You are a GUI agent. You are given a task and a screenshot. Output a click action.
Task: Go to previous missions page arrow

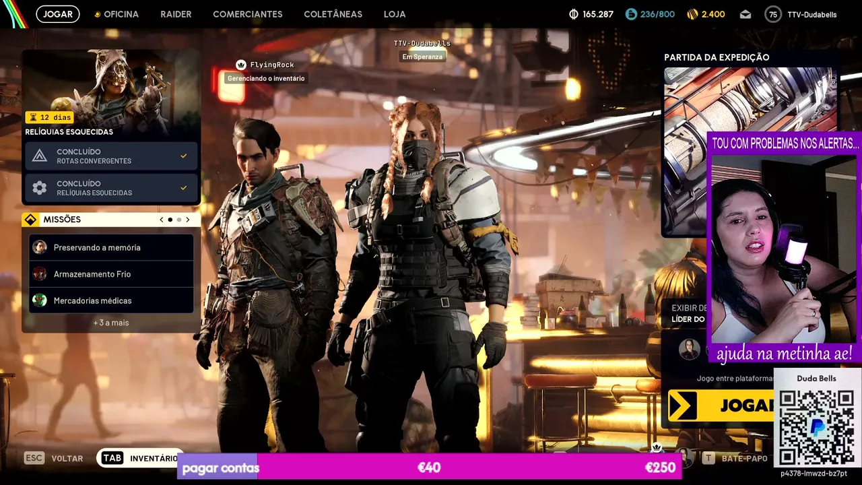coord(162,220)
